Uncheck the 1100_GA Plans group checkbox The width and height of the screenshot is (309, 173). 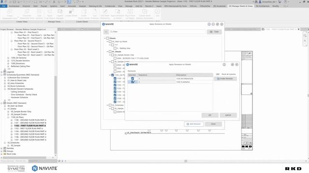112,75
